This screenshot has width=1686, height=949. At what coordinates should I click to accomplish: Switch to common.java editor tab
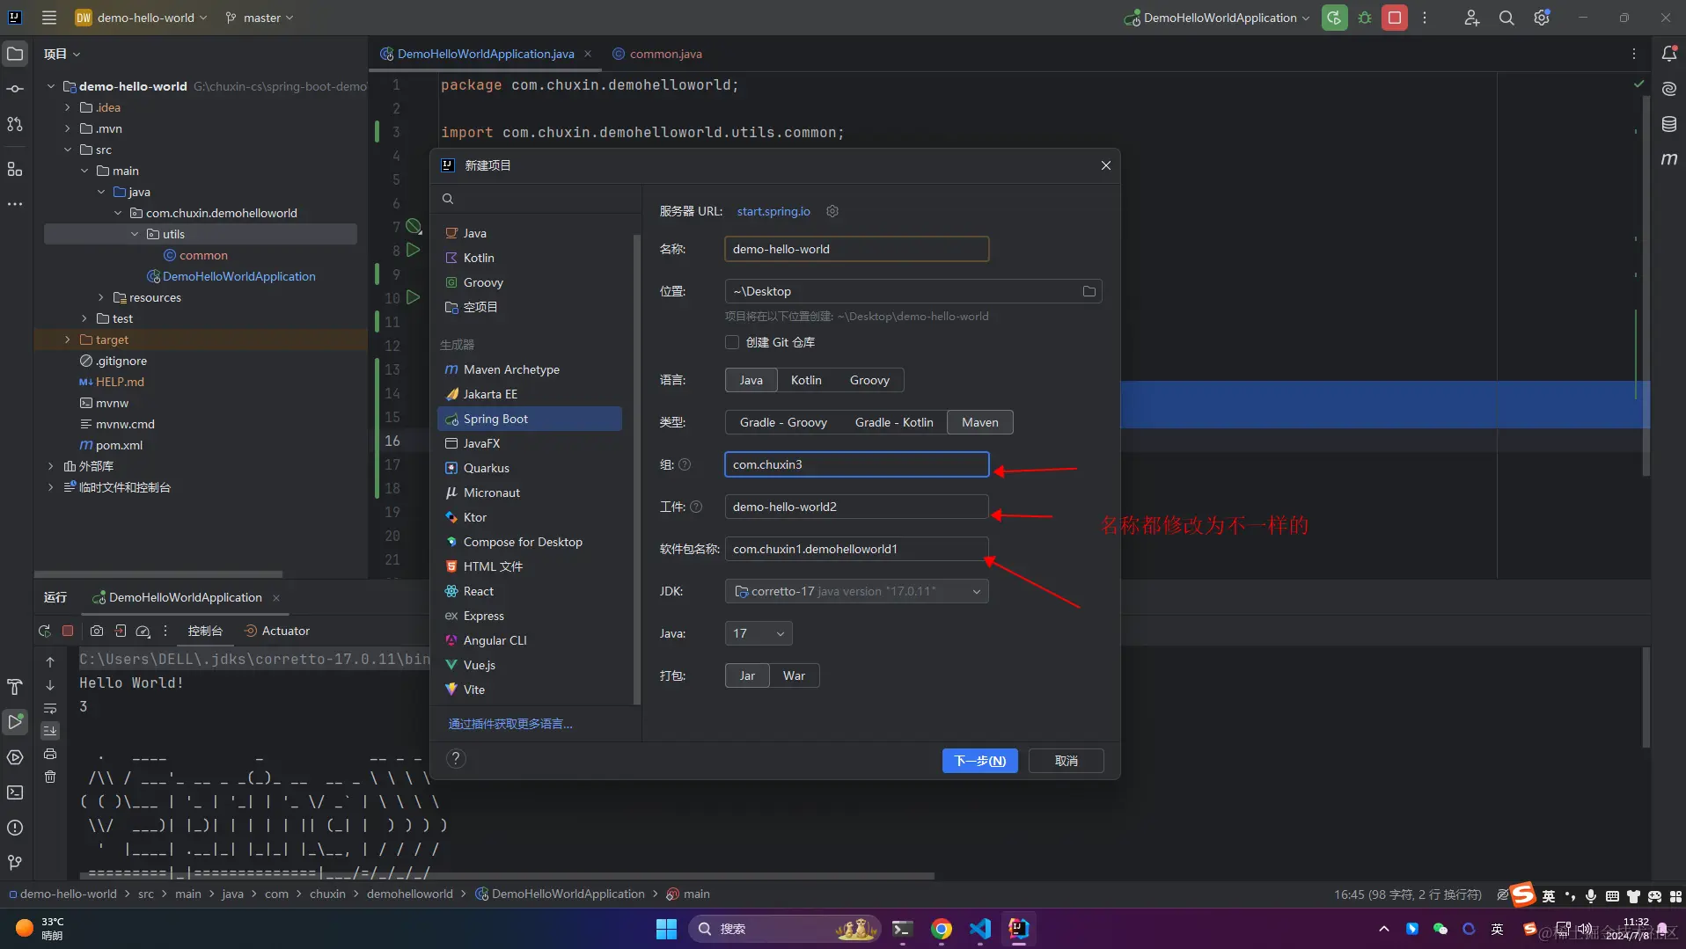[656, 54]
